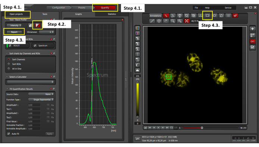Toggle the ROI.01 checkbox
The width and height of the screenshot is (259, 147).
(x=10, y=46)
